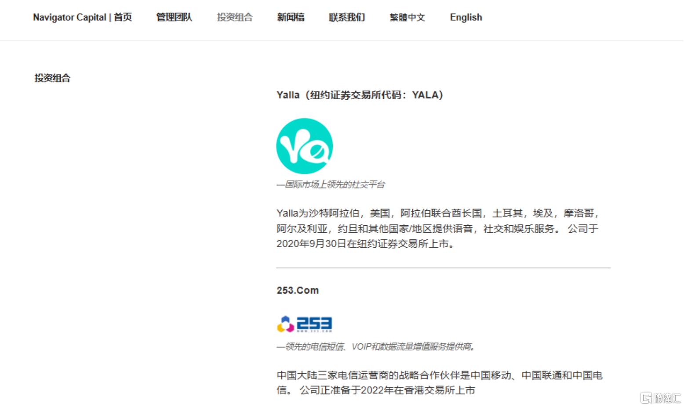Viewport: 684px width, 407px height.
Task: Click the Yalla teal logo icon
Action: pos(304,146)
